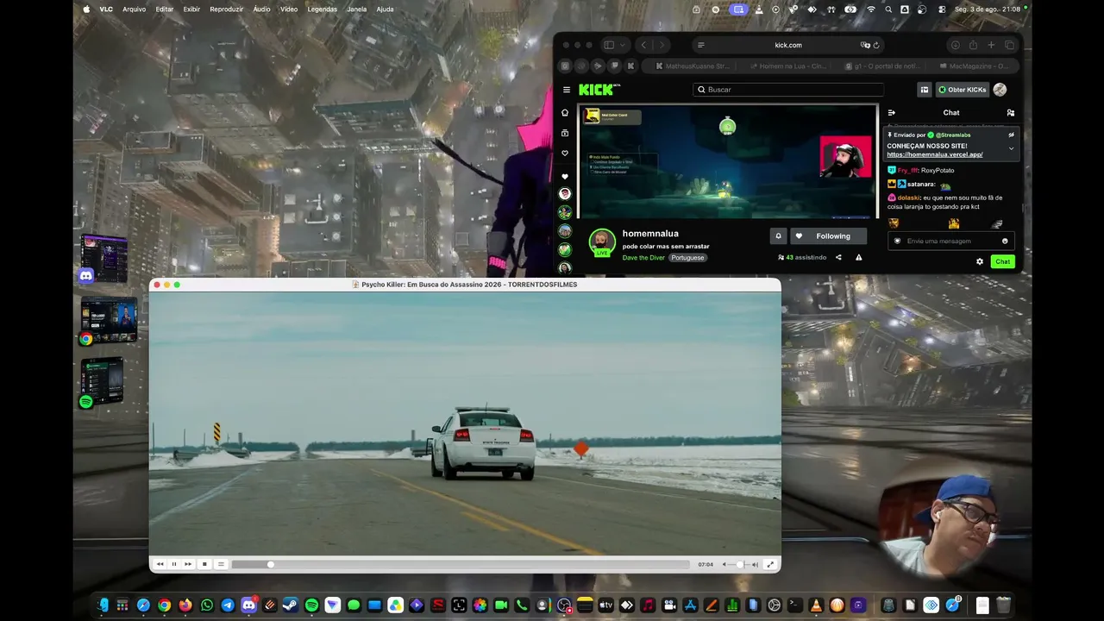Viewport: 1104px width, 621px height.
Task: Open Safari page menu icon in address bar
Action: coord(701,45)
